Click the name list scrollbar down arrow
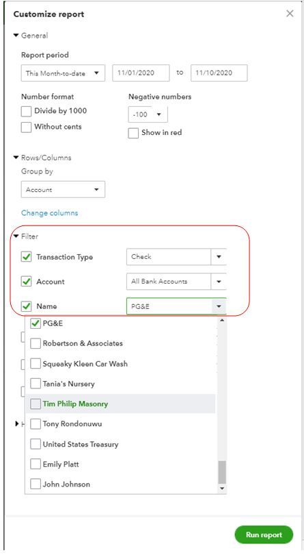This screenshot has height=555, width=304. pos(222,489)
